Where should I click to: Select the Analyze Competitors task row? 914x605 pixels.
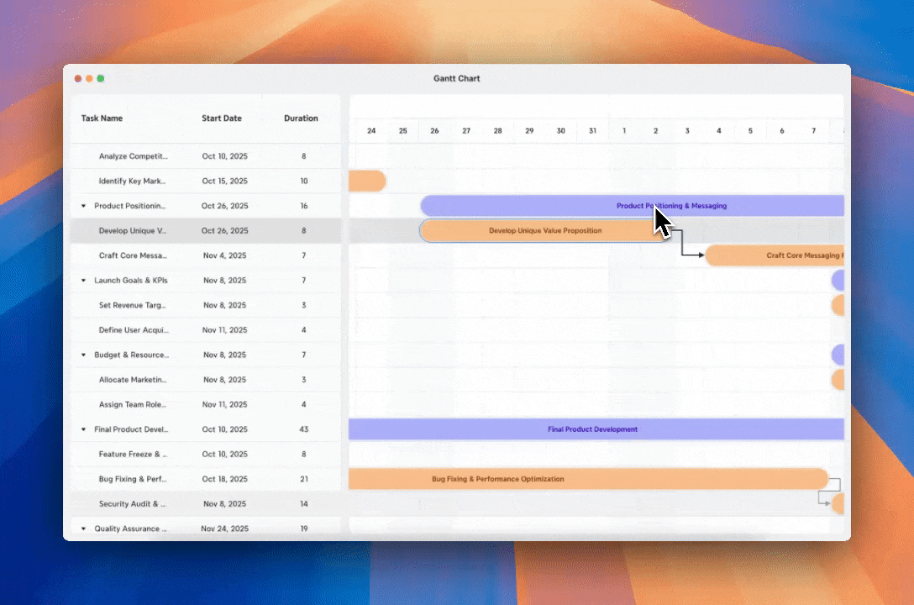pos(134,155)
